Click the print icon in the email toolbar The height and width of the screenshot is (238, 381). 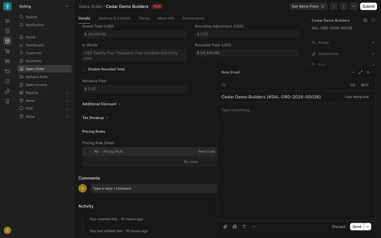pyautogui.click(x=235, y=227)
